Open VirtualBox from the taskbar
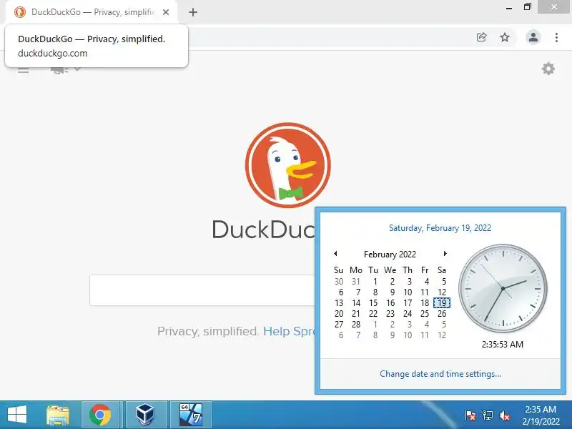 [x=145, y=415]
